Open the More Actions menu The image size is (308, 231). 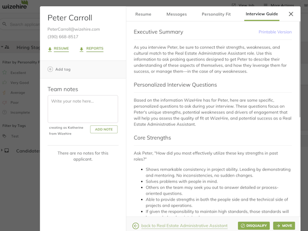(279, 5)
